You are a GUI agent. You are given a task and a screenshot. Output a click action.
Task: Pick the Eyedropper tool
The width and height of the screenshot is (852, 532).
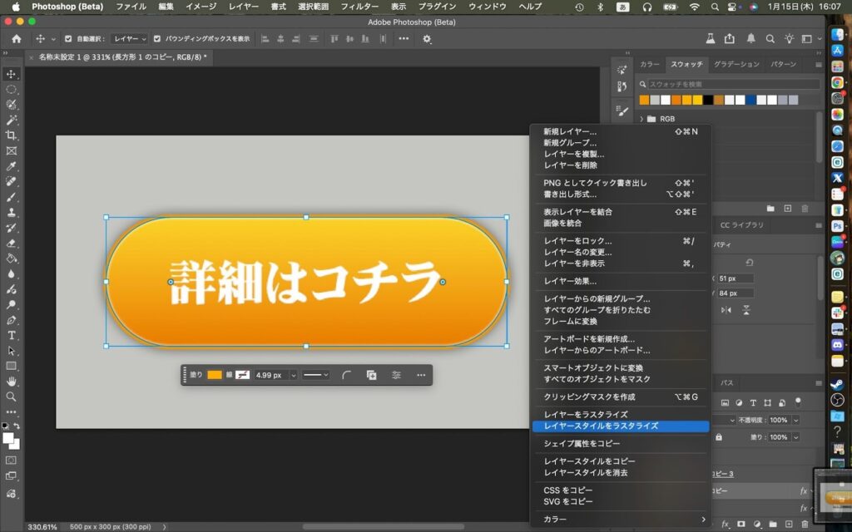tap(12, 166)
